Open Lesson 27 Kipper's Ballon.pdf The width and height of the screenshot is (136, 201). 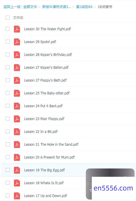[46, 67]
